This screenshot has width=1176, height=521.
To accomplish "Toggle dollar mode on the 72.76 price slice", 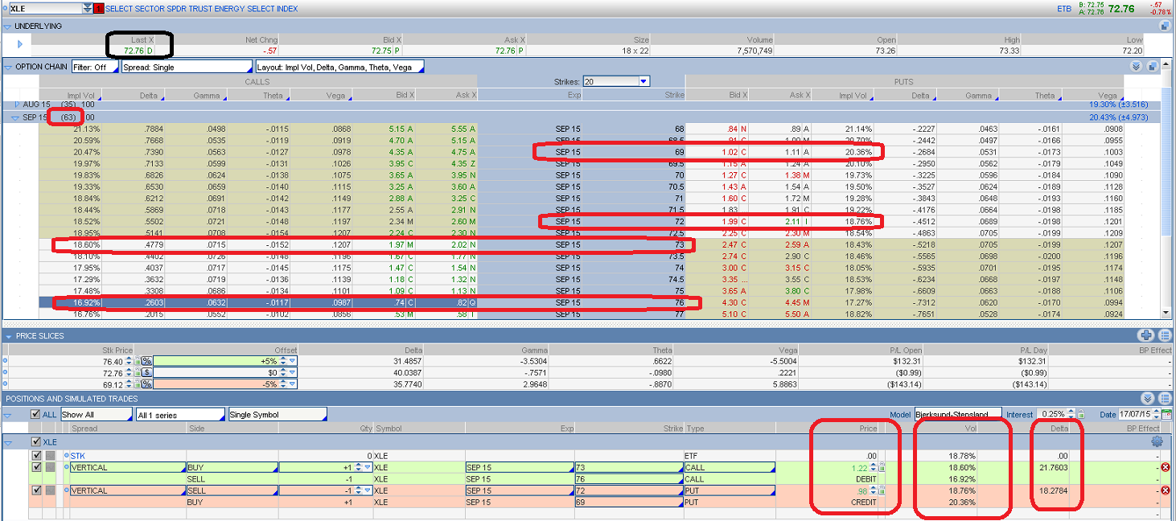I will (147, 373).
